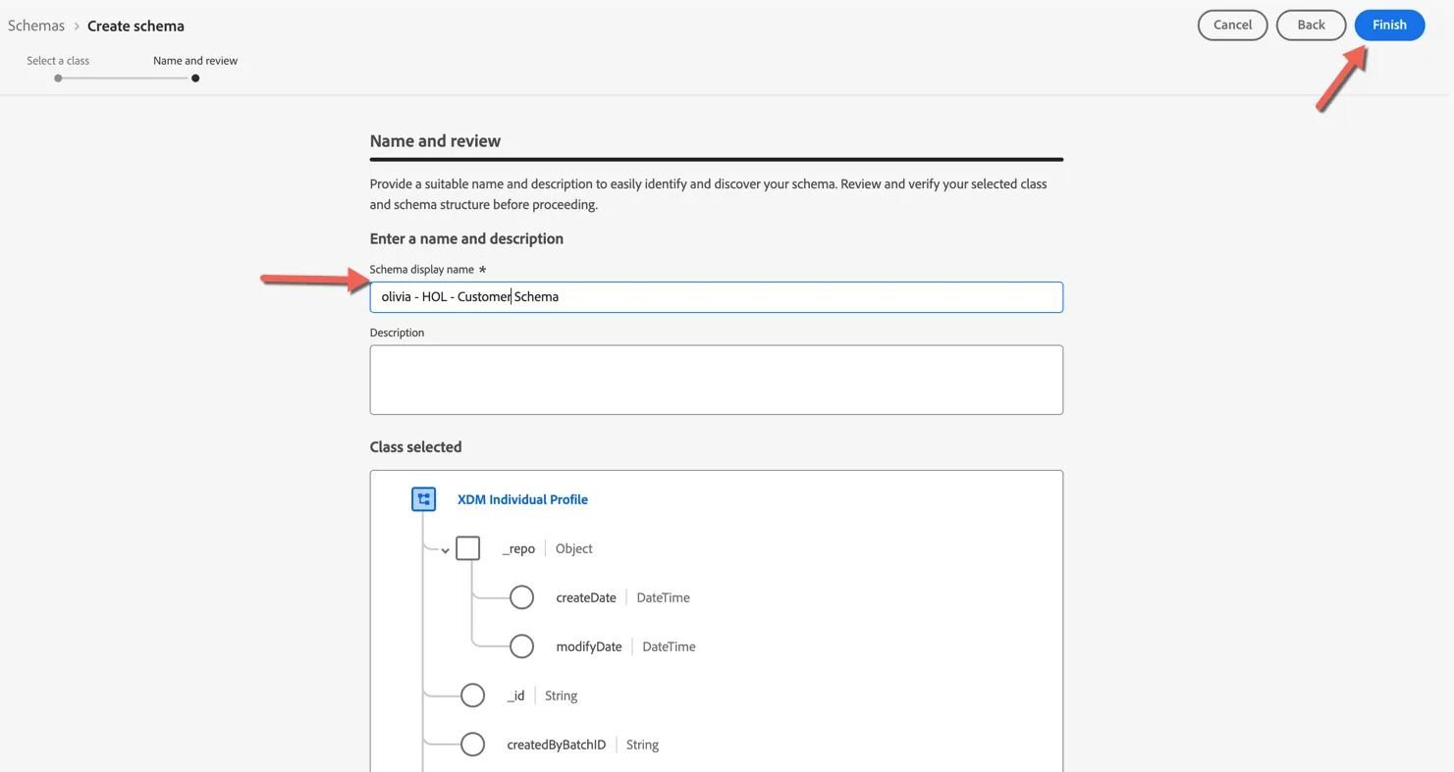Click the Enter a name and description heading

466,238
